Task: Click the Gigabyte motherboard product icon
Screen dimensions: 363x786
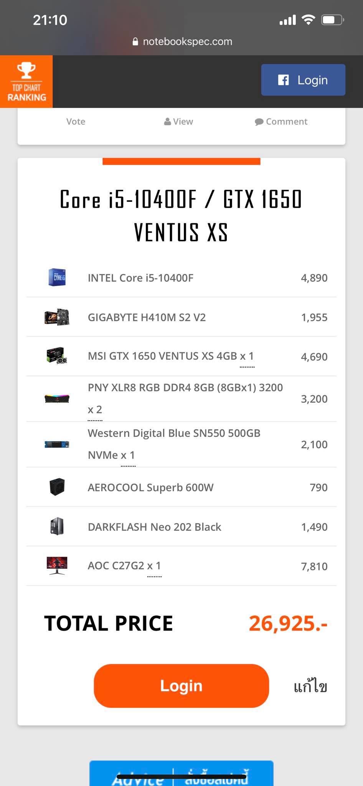Action: 57,317
